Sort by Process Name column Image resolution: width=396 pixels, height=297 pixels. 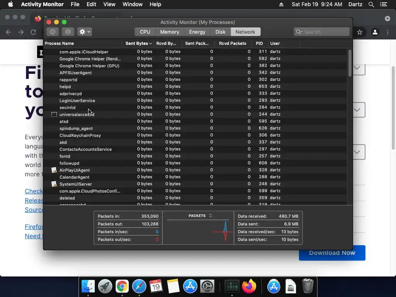(82, 43)
